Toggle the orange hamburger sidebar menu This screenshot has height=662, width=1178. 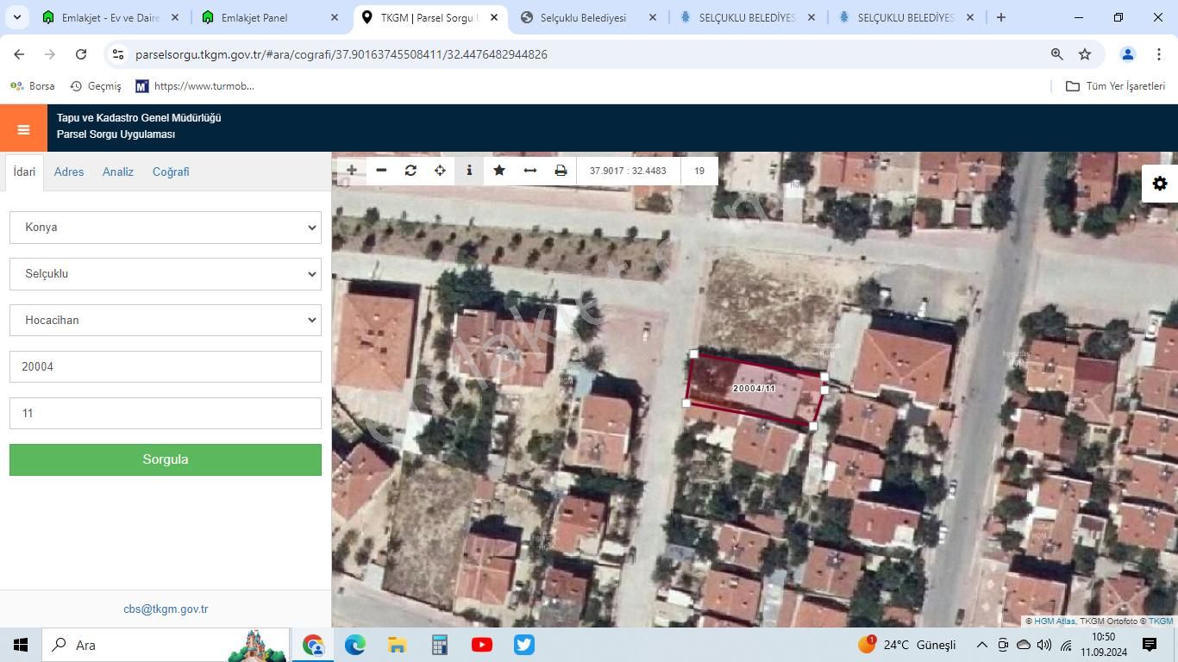click(x=23, y=129)
